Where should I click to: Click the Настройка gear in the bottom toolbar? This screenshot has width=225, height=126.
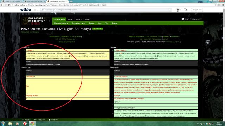point(53,120)
